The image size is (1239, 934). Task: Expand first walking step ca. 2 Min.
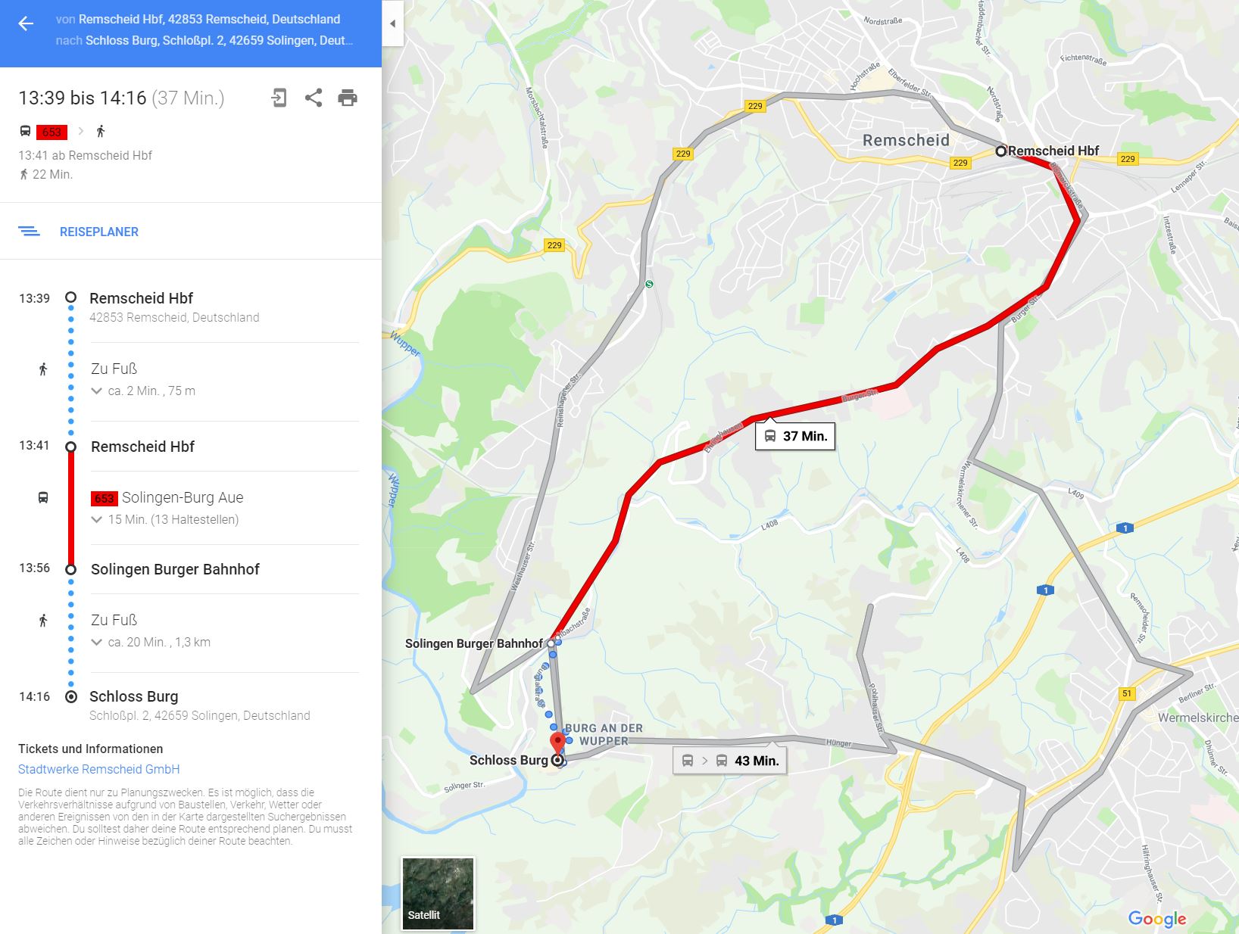click(x=143, y=391)
